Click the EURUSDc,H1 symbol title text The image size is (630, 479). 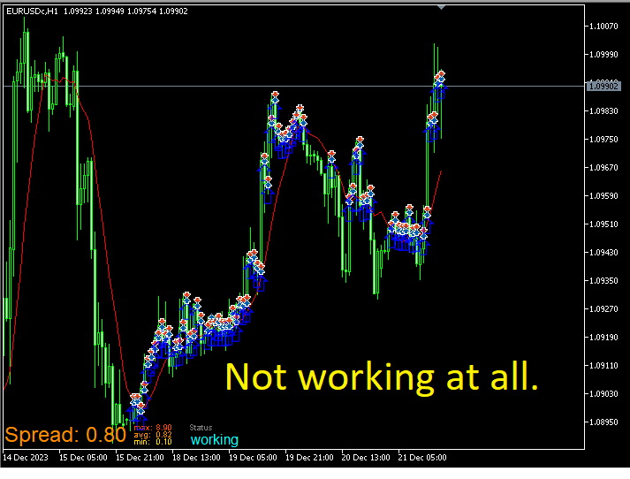point(32,11)
